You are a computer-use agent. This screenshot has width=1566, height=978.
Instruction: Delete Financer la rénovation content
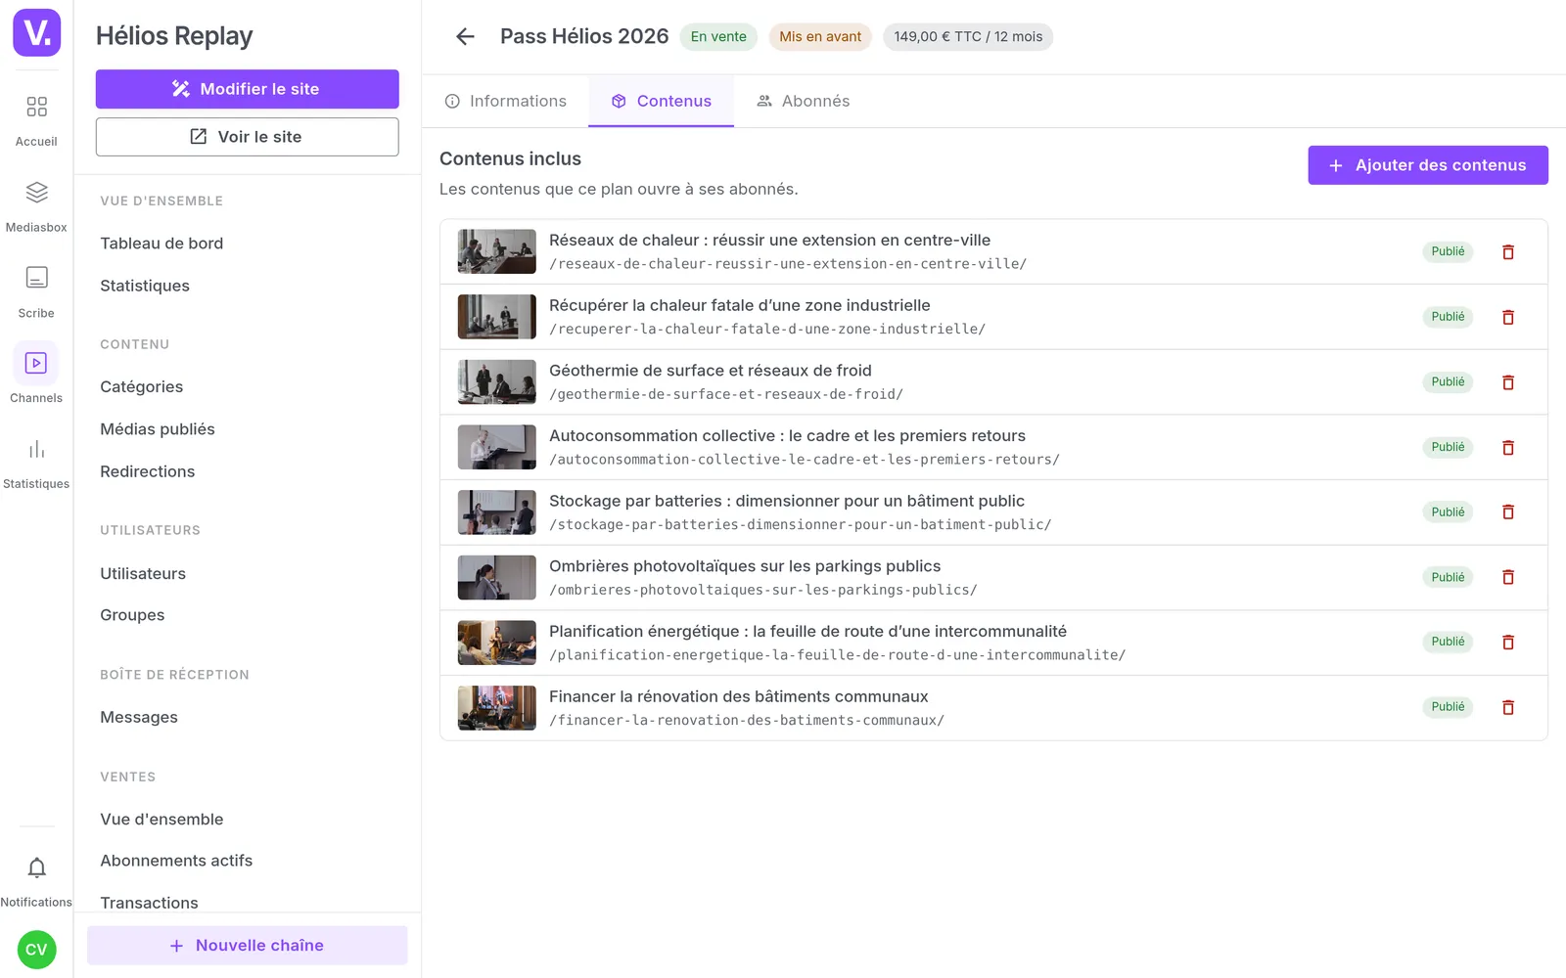[x=1508, y=707]
